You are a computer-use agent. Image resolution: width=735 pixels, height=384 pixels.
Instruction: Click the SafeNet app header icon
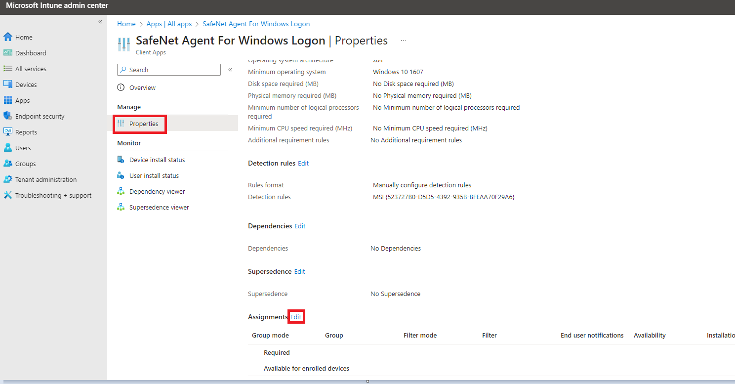(123, 44)
